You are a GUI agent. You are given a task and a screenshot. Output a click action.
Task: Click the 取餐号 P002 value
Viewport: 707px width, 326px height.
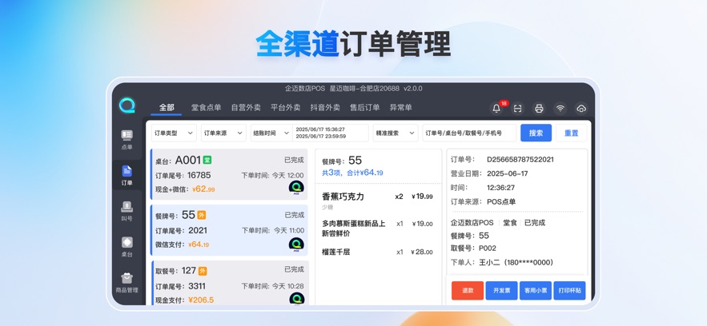(488, 248)
